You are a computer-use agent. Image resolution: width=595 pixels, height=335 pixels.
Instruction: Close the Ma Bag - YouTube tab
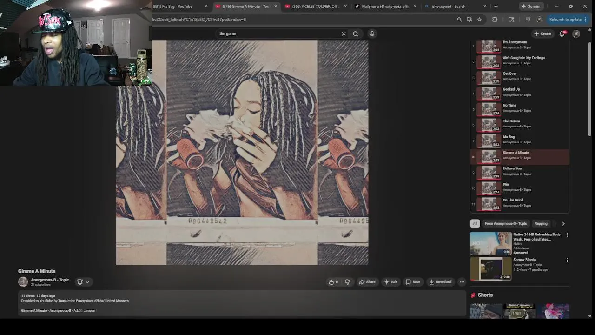(206, 7)
